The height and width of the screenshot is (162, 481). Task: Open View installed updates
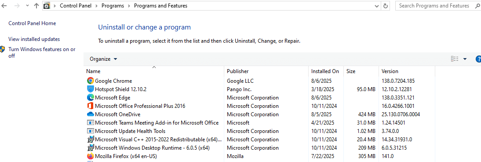(x=34, y=39)
